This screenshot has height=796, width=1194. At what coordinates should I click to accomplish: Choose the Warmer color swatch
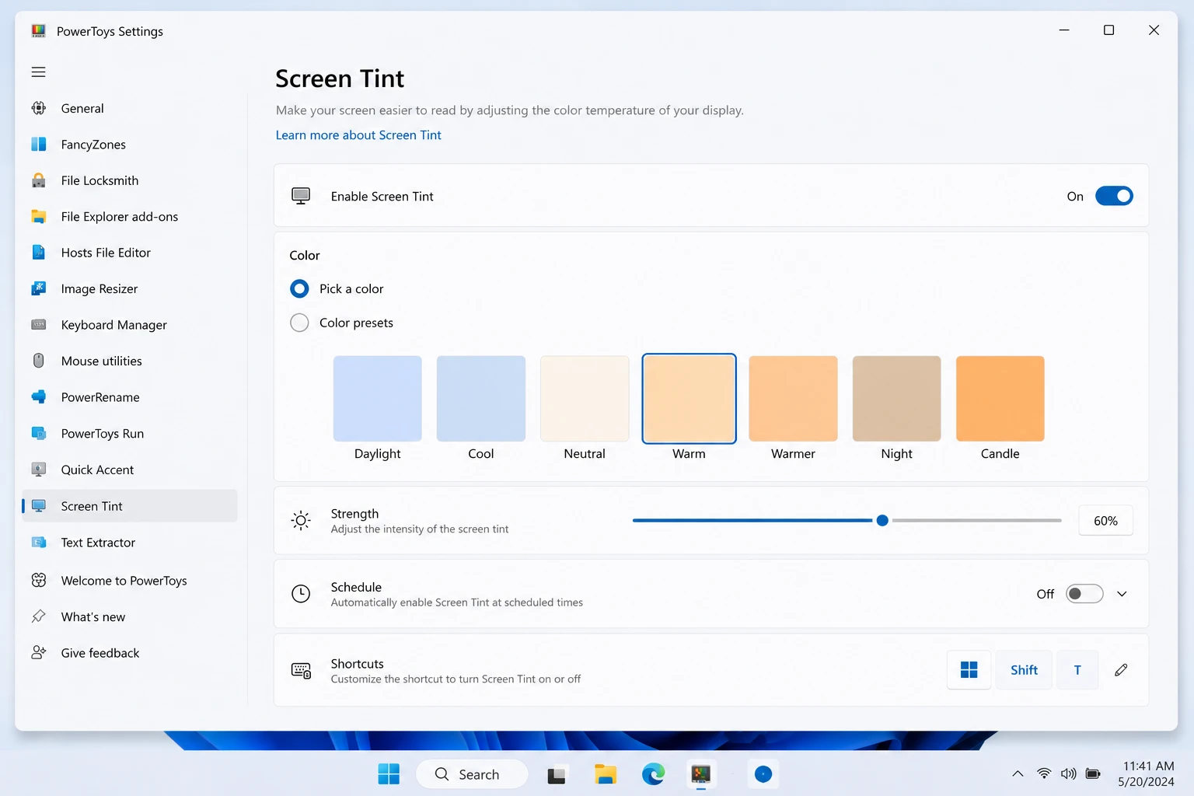point(793,399)
